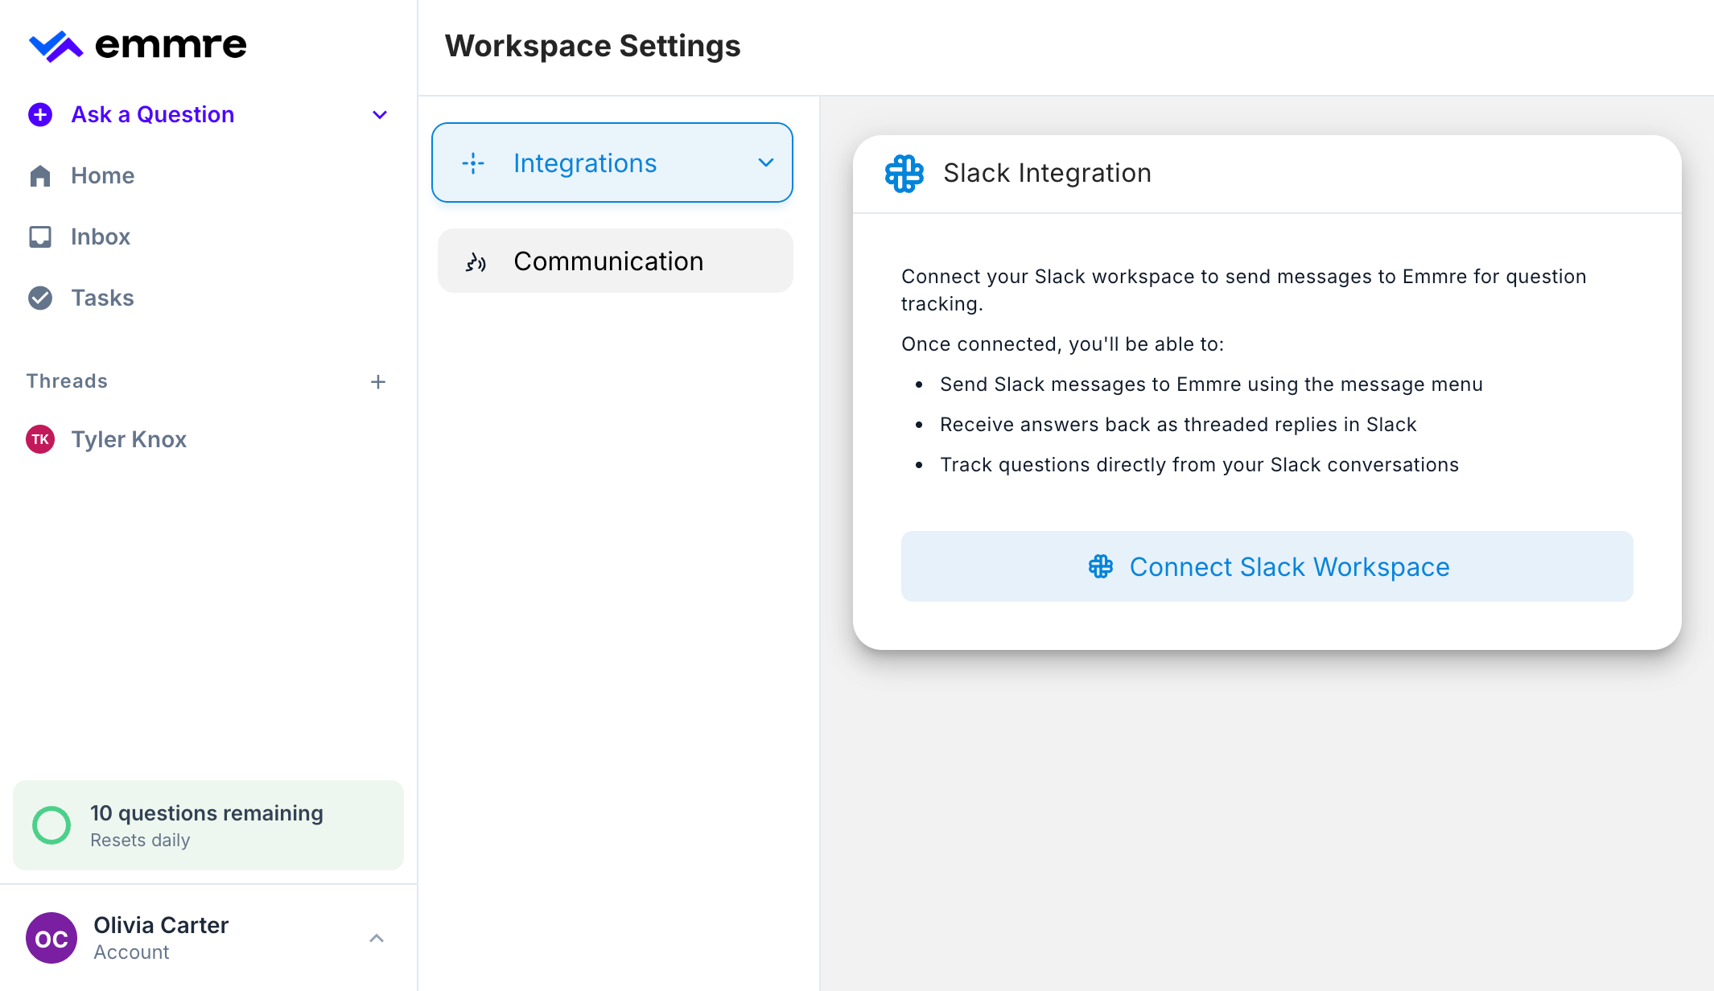This screenshot has width=1714, height=991.
Task: Click the Inbox tray icon
Action: (40, 236)
